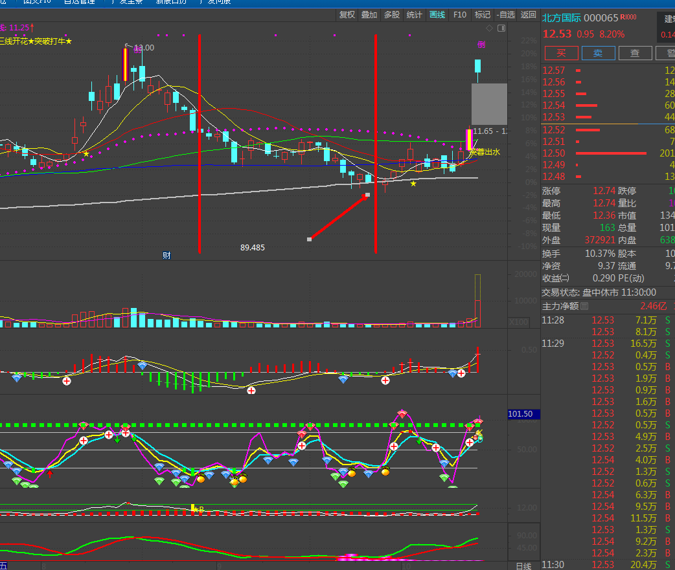Image resolution: width=675 pixels, height=570 pixels.
Task: Click the 北方国际 stock name
Action: tap(562, 18)
